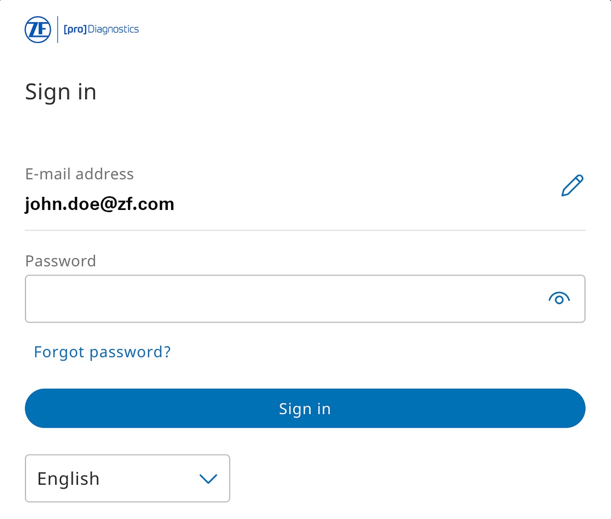Screen dimensions: 611x519
Task: Click the Sign in page heading
Action: (x=61, y=92)
